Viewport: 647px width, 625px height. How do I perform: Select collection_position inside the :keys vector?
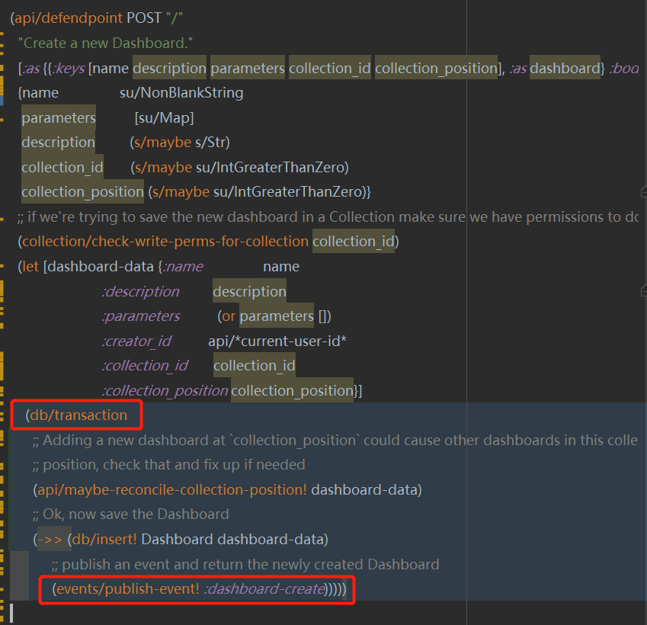(436, 68)
